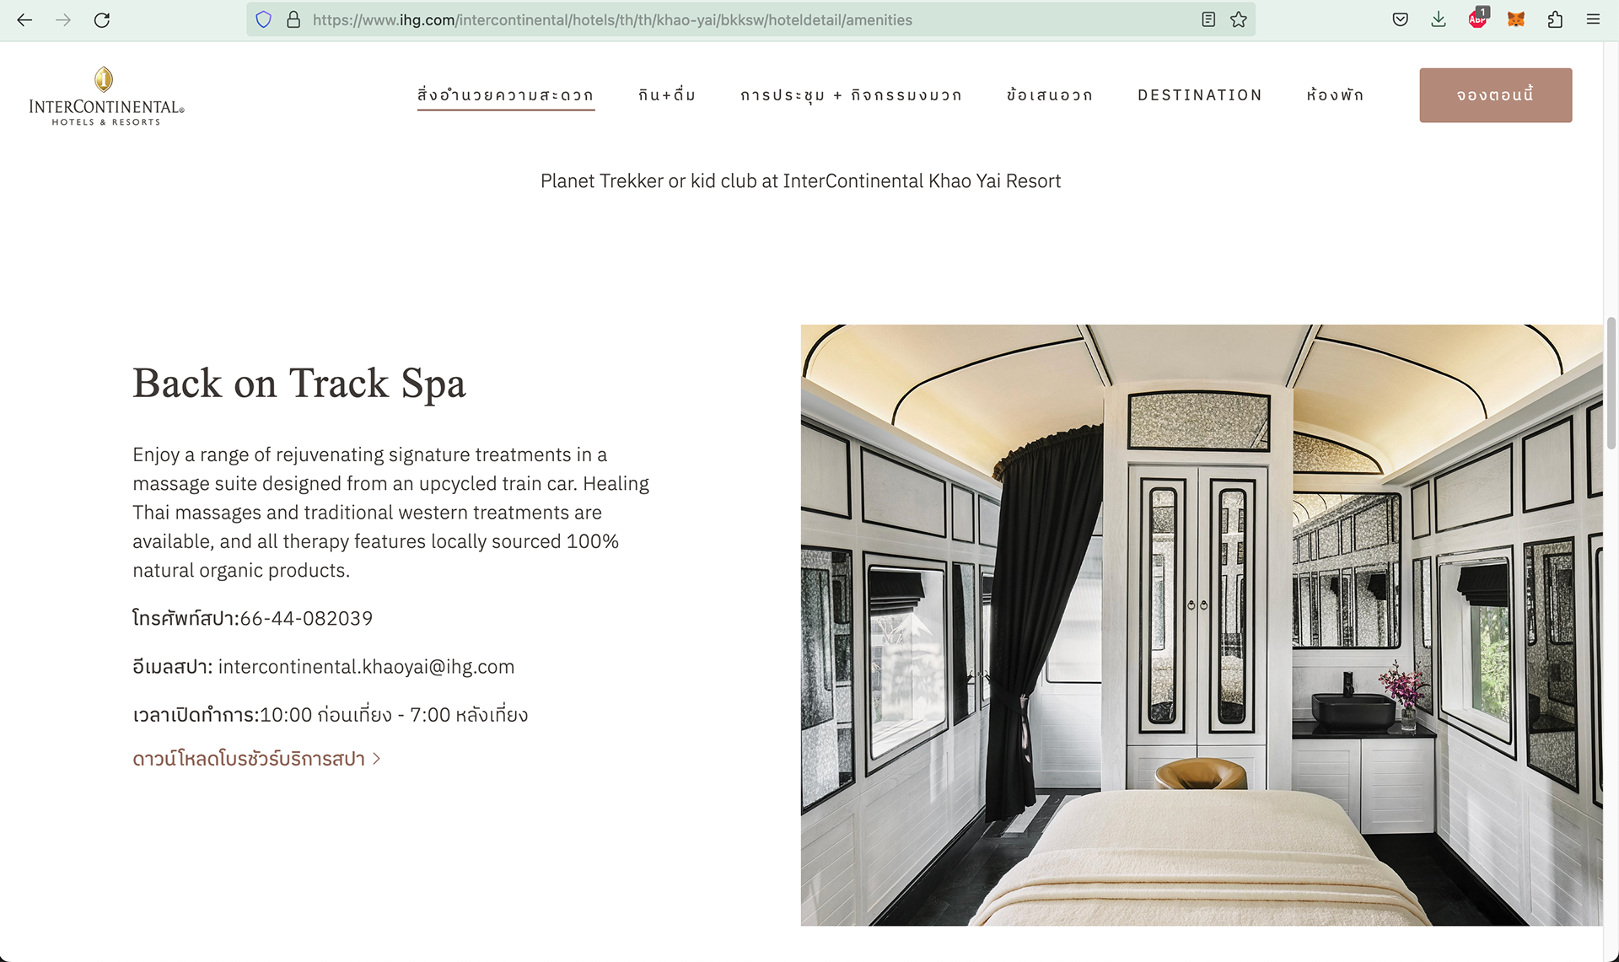Open the downloads arrow icon

tap(1439, 19)
